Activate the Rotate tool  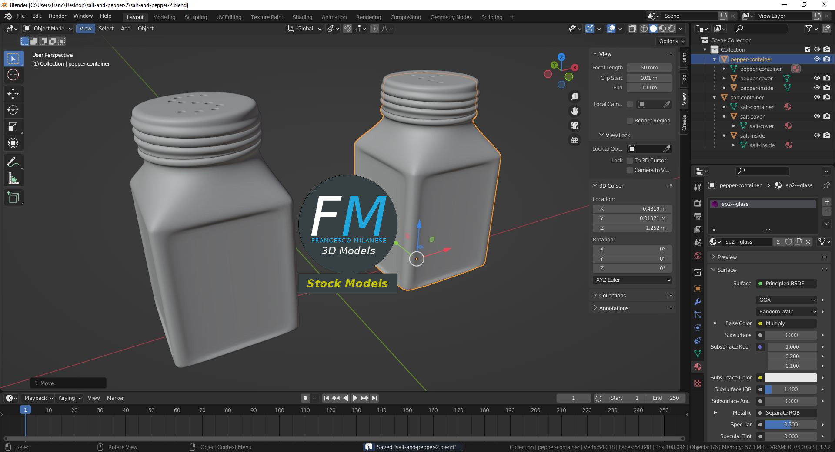(x=13, y=110)
